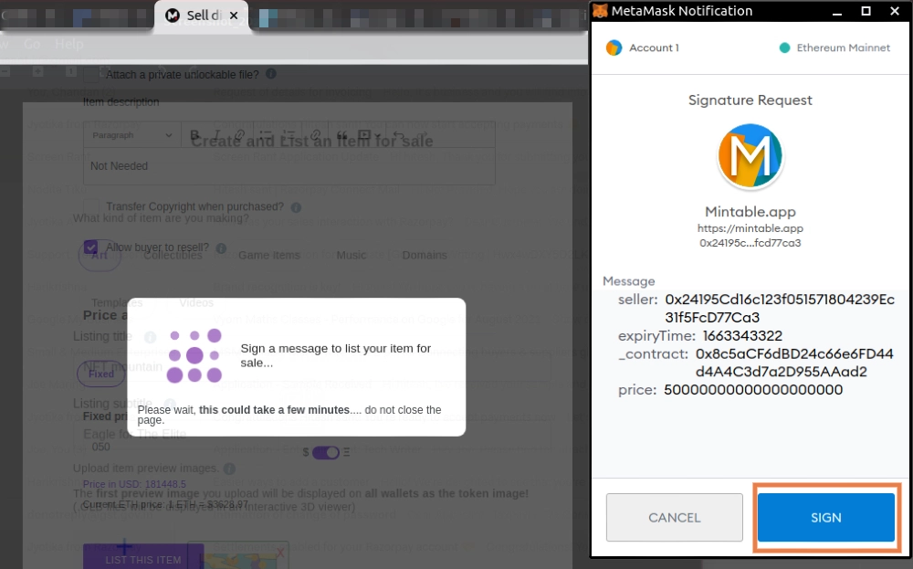Click the Not Needed description field

click(289, 166)
